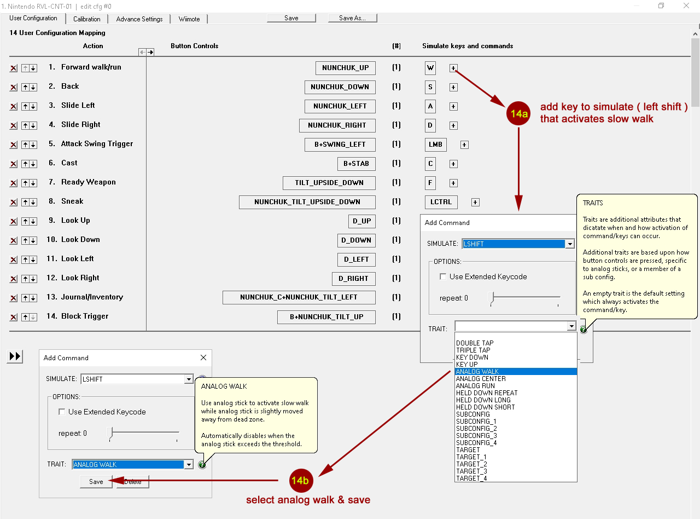Click the NUNCHUK_UP button control
The height and width of the screenshot is (519, 700).
point(345,68)
